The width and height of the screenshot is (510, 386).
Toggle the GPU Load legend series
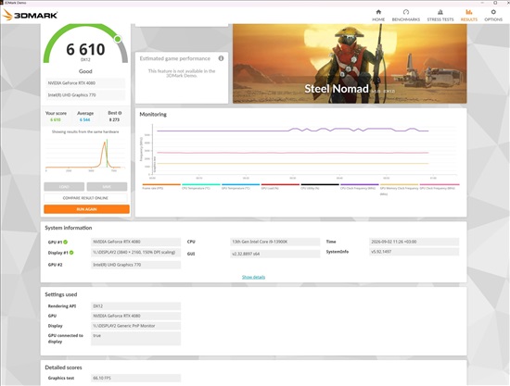[x=280, y=186]
